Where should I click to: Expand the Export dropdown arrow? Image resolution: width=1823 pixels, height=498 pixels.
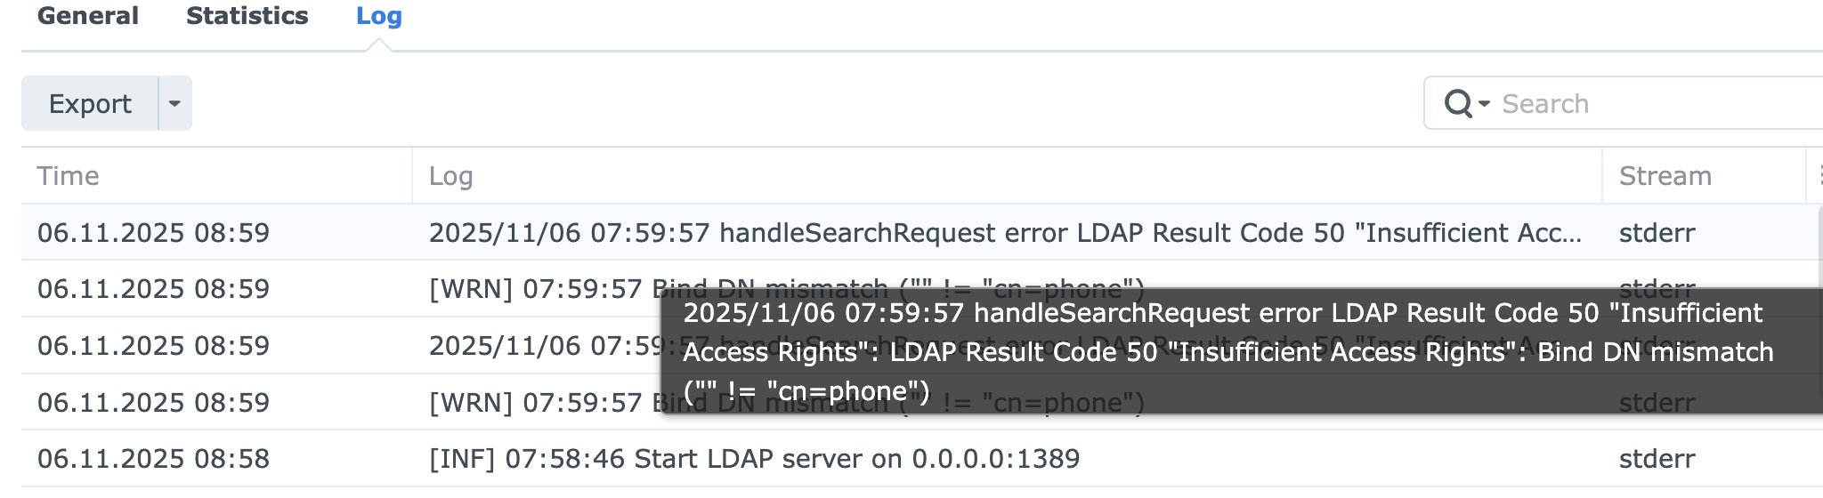tap(174, 104)
